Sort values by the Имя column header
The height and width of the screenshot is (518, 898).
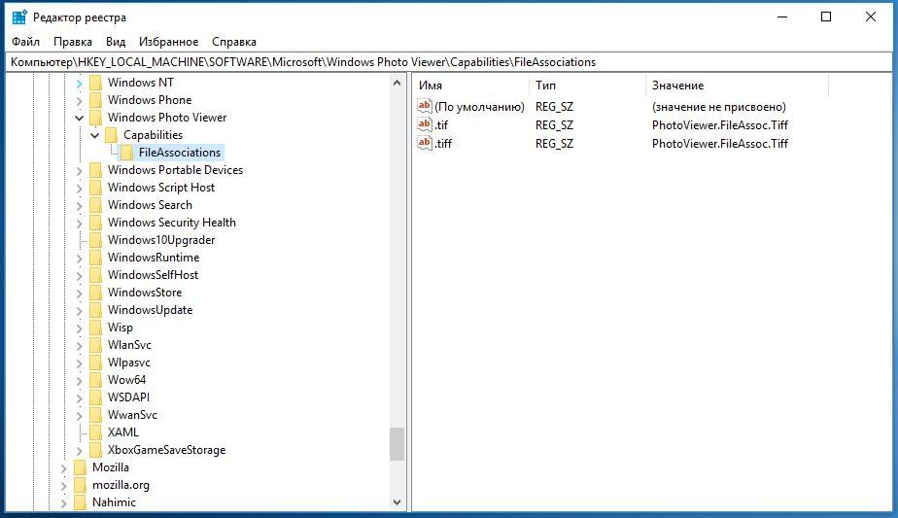[470, 86]
